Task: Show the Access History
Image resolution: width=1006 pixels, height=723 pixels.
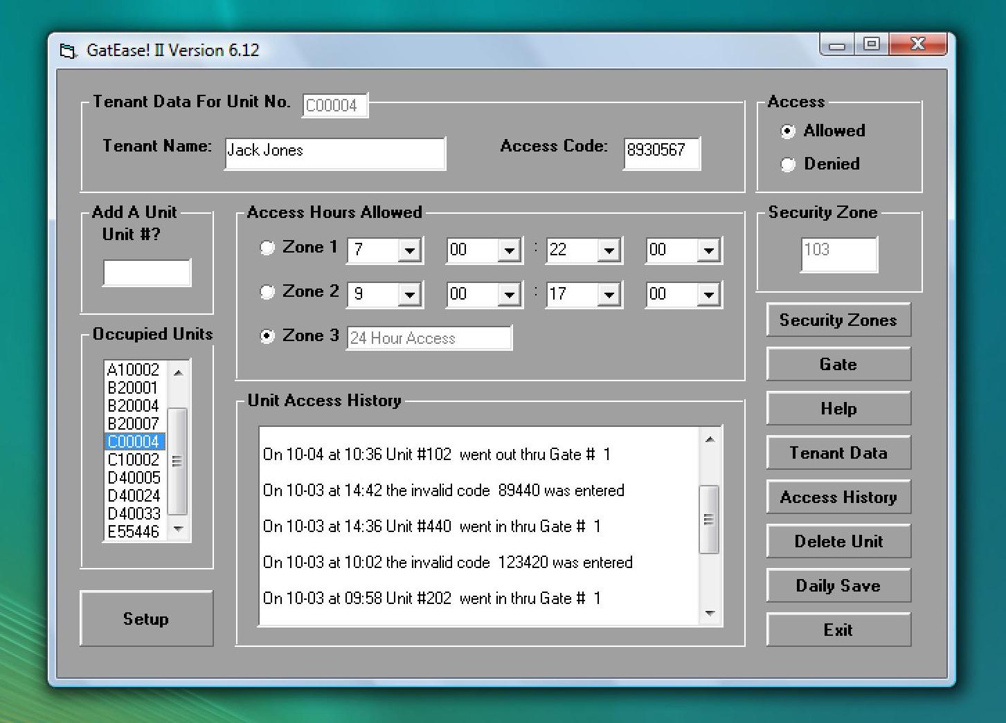Action: point(838,497)
